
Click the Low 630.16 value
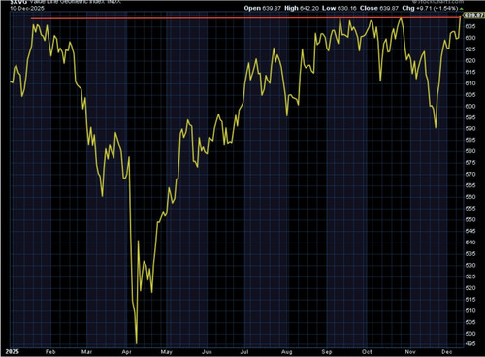[x=339, y=8]
